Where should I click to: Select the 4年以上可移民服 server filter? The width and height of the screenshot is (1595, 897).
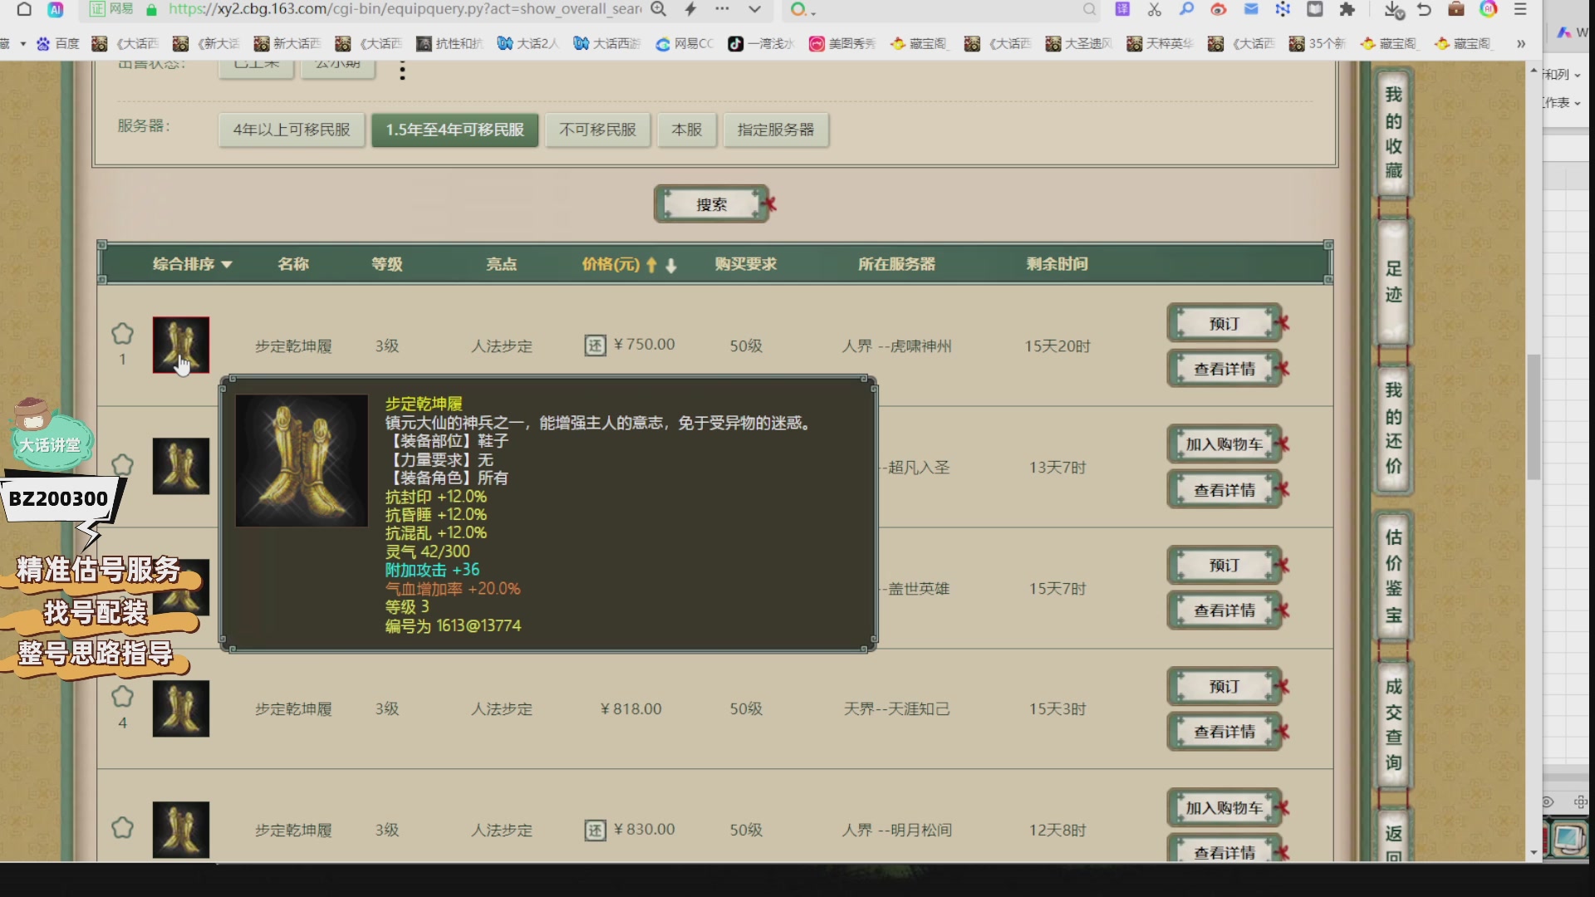292,130
